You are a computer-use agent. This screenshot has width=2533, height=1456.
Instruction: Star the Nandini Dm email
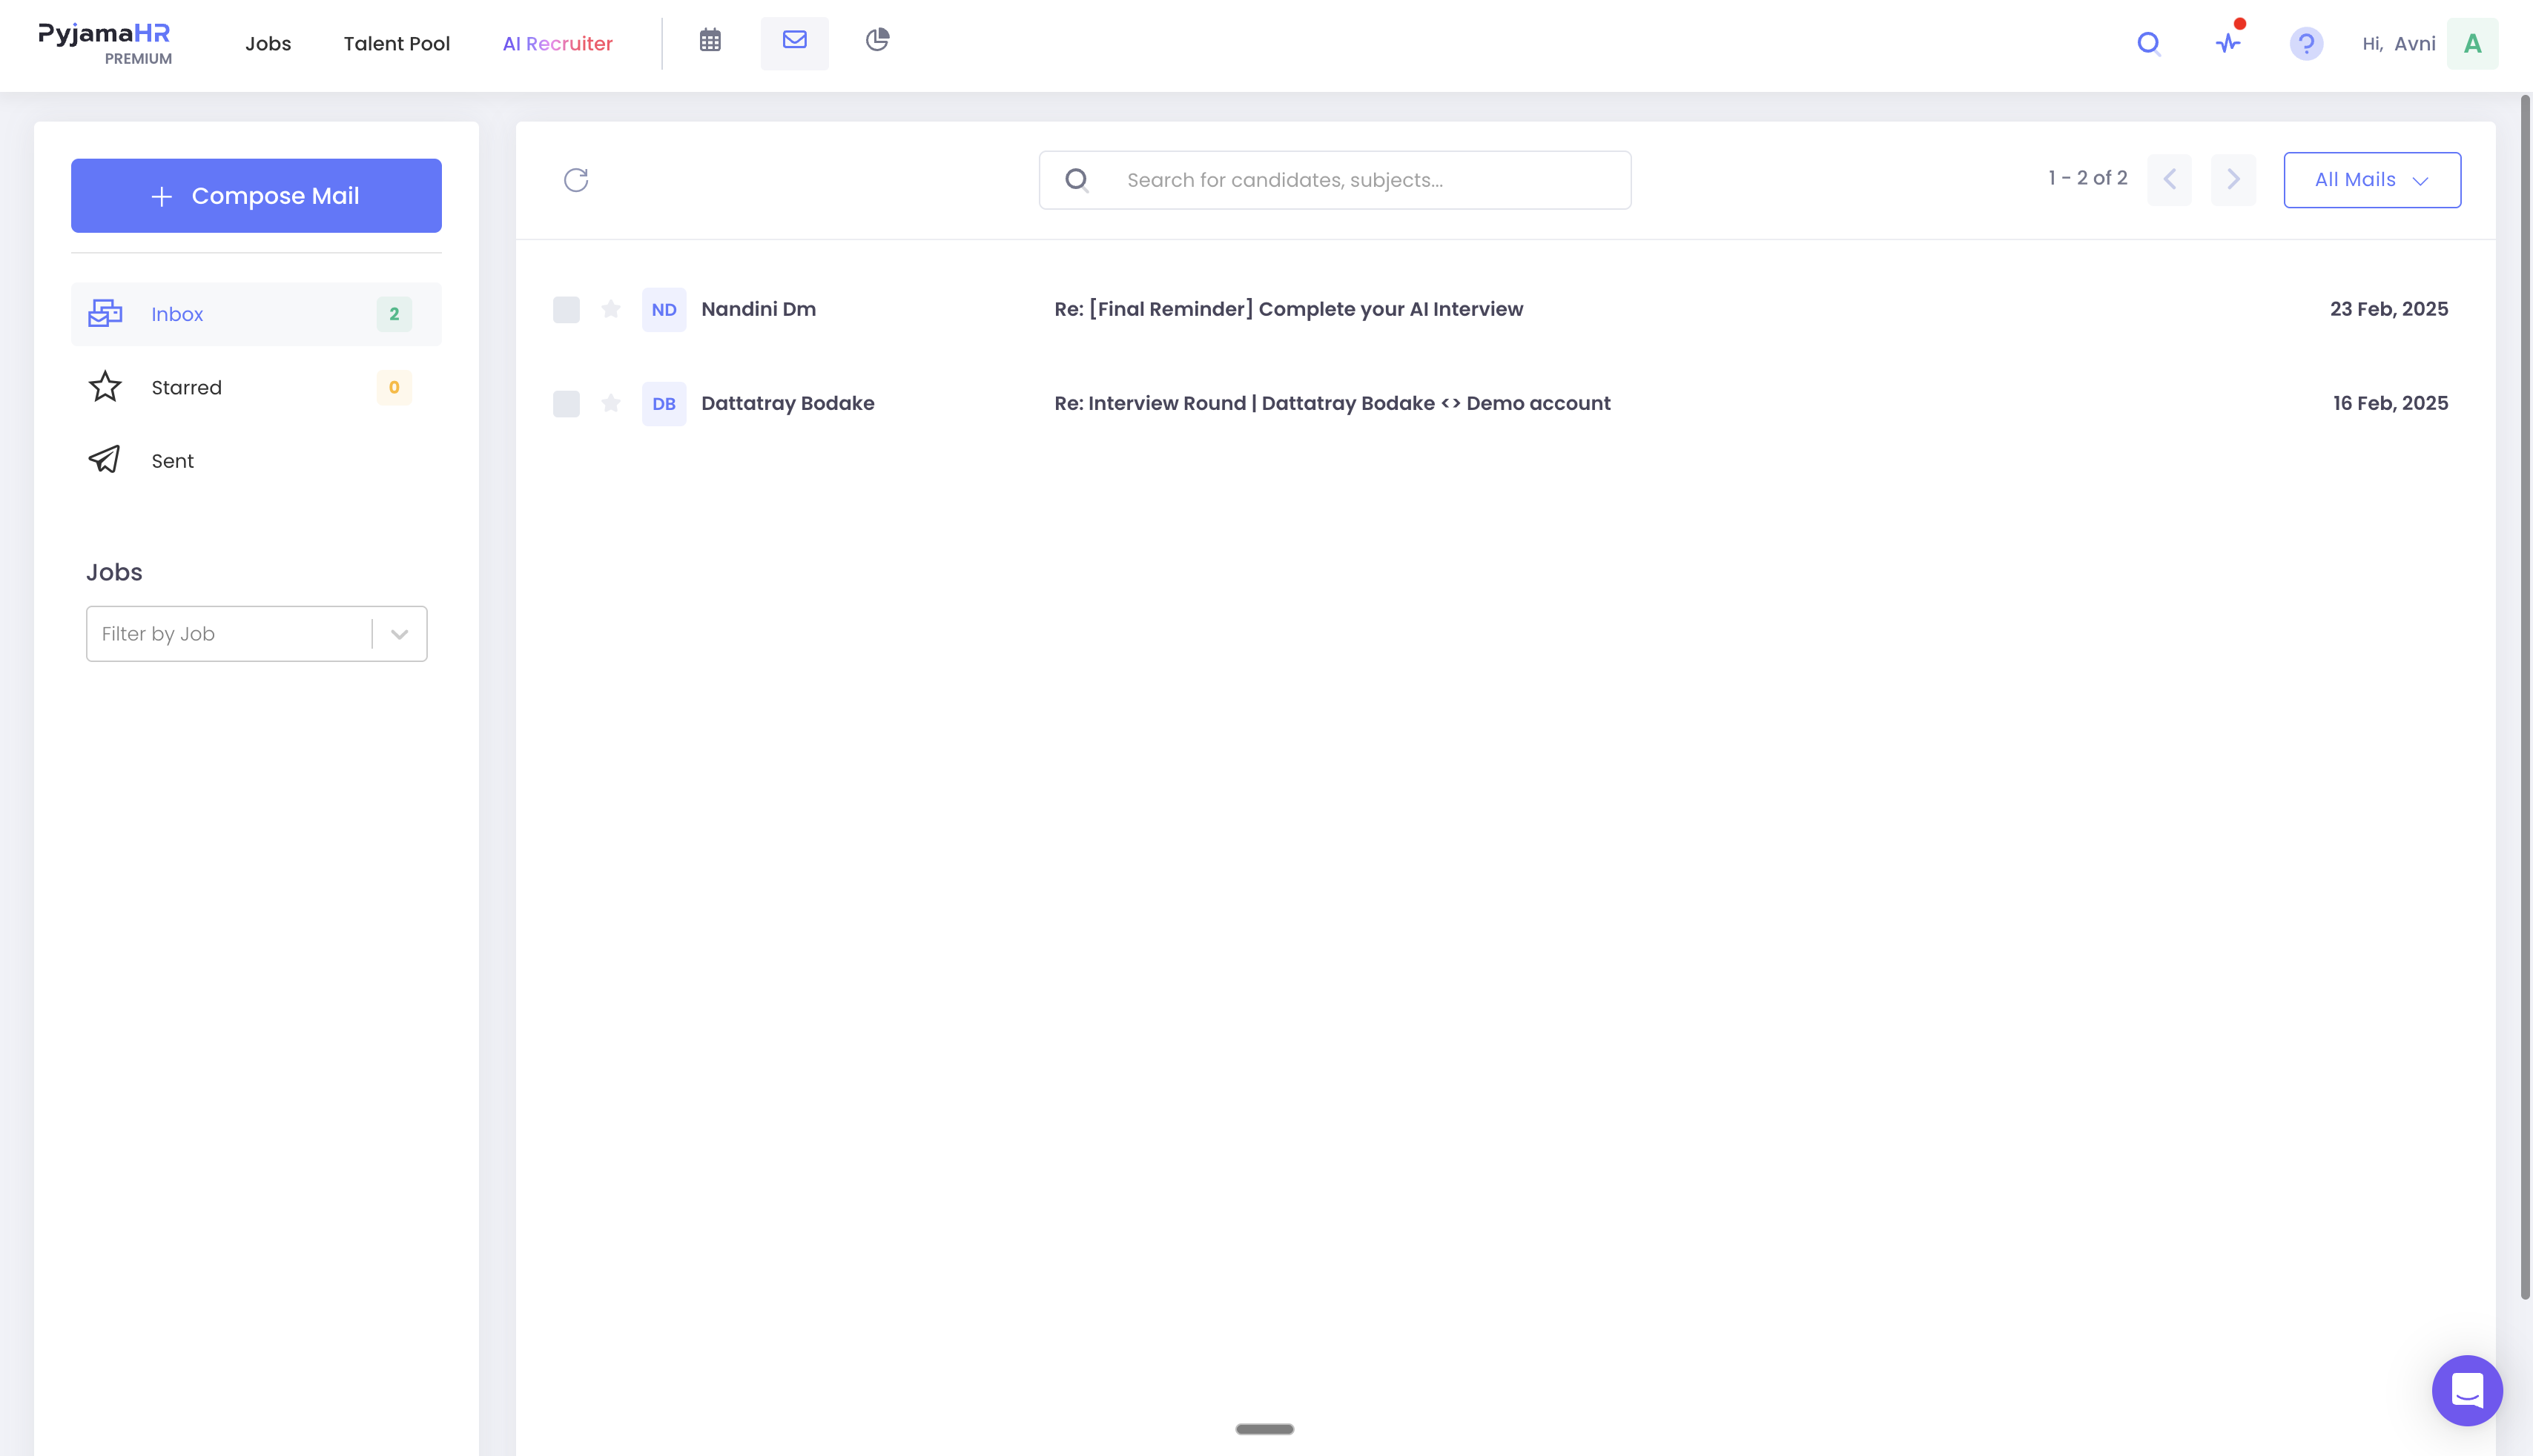[x=611, y=309]
